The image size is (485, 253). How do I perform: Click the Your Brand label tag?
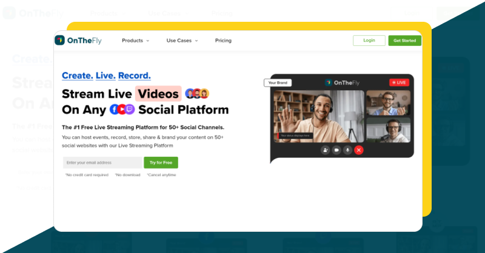pyautogui.click(x=278, y=83)
